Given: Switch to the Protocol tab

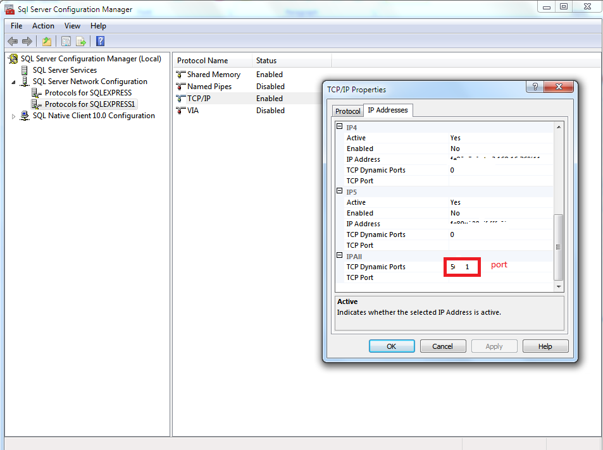Looking at the screenshot, I should [348, 110].
